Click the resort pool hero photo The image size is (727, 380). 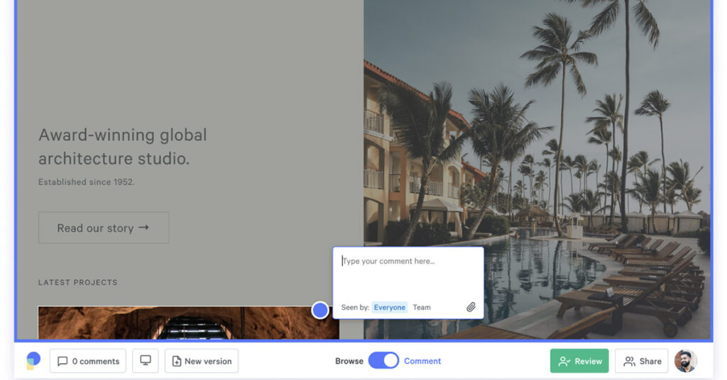(x=568, y=142)
